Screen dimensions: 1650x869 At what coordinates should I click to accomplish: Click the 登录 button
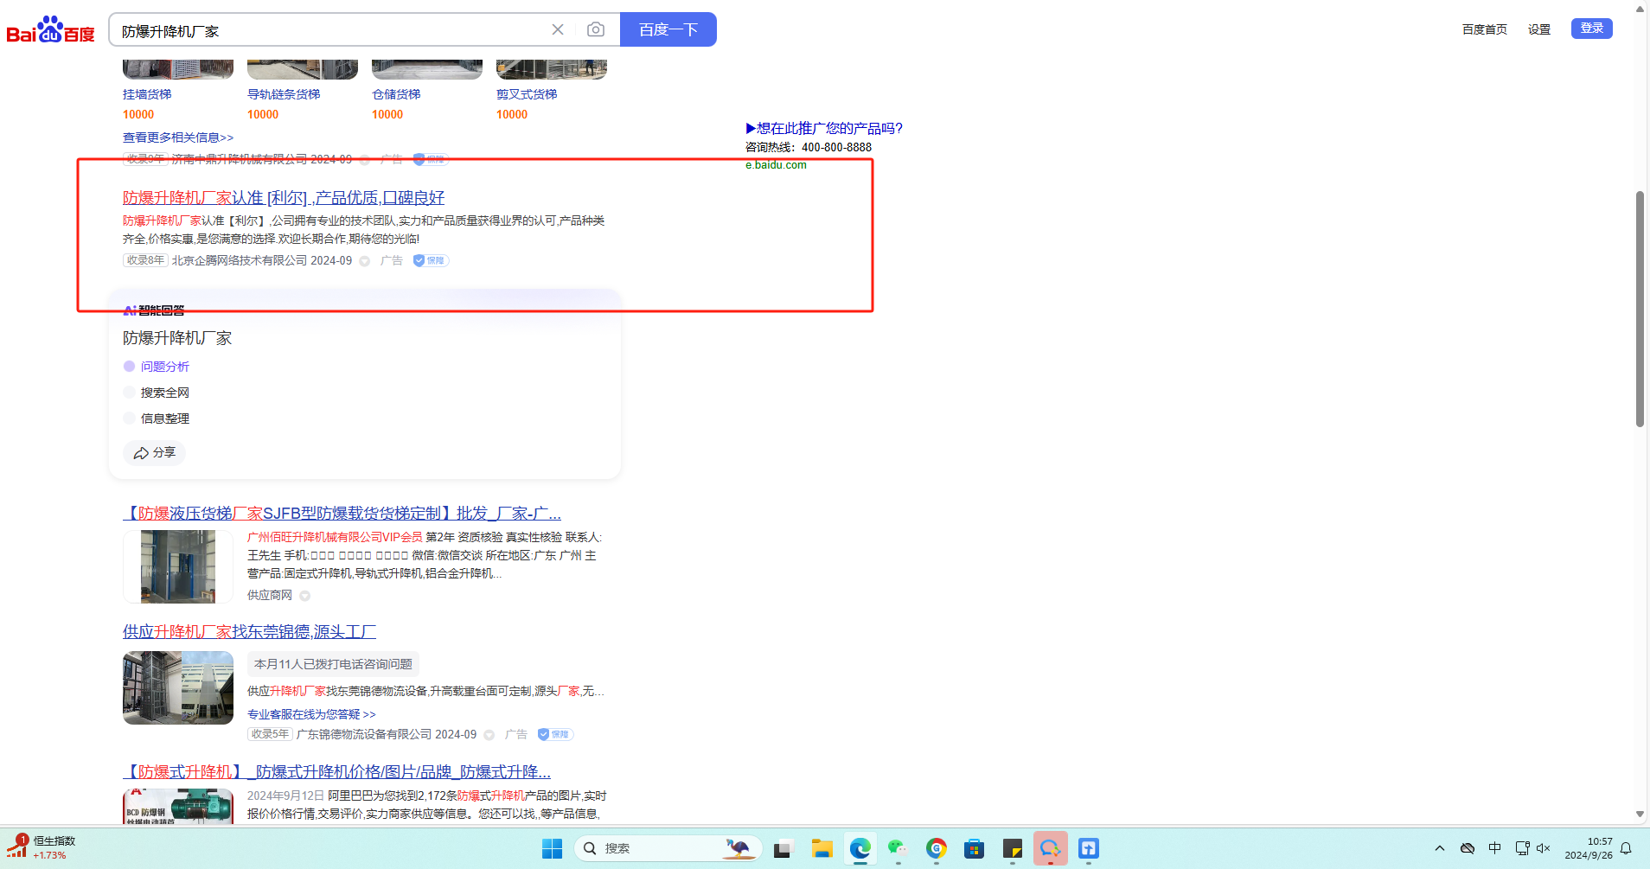coord(1592,29)
